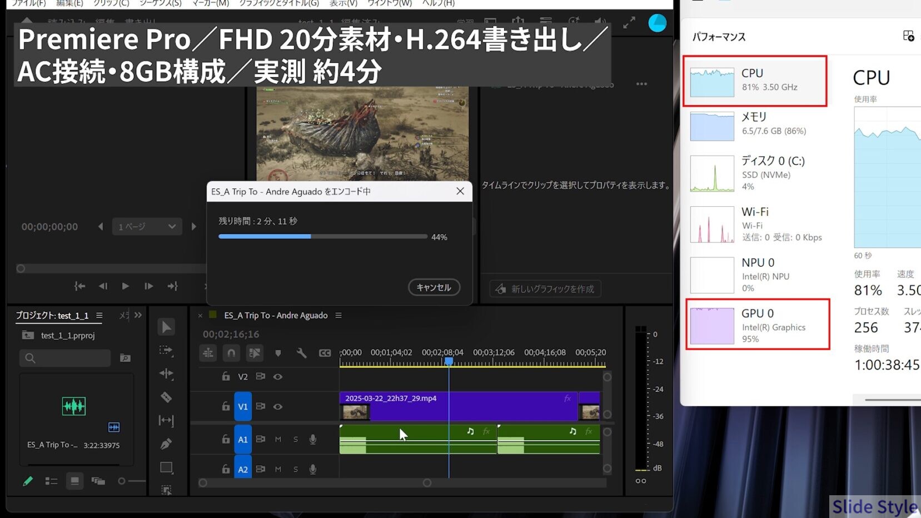
Task: Open the ウィンドウ(W) menu
Action: (x=390, y=3)
